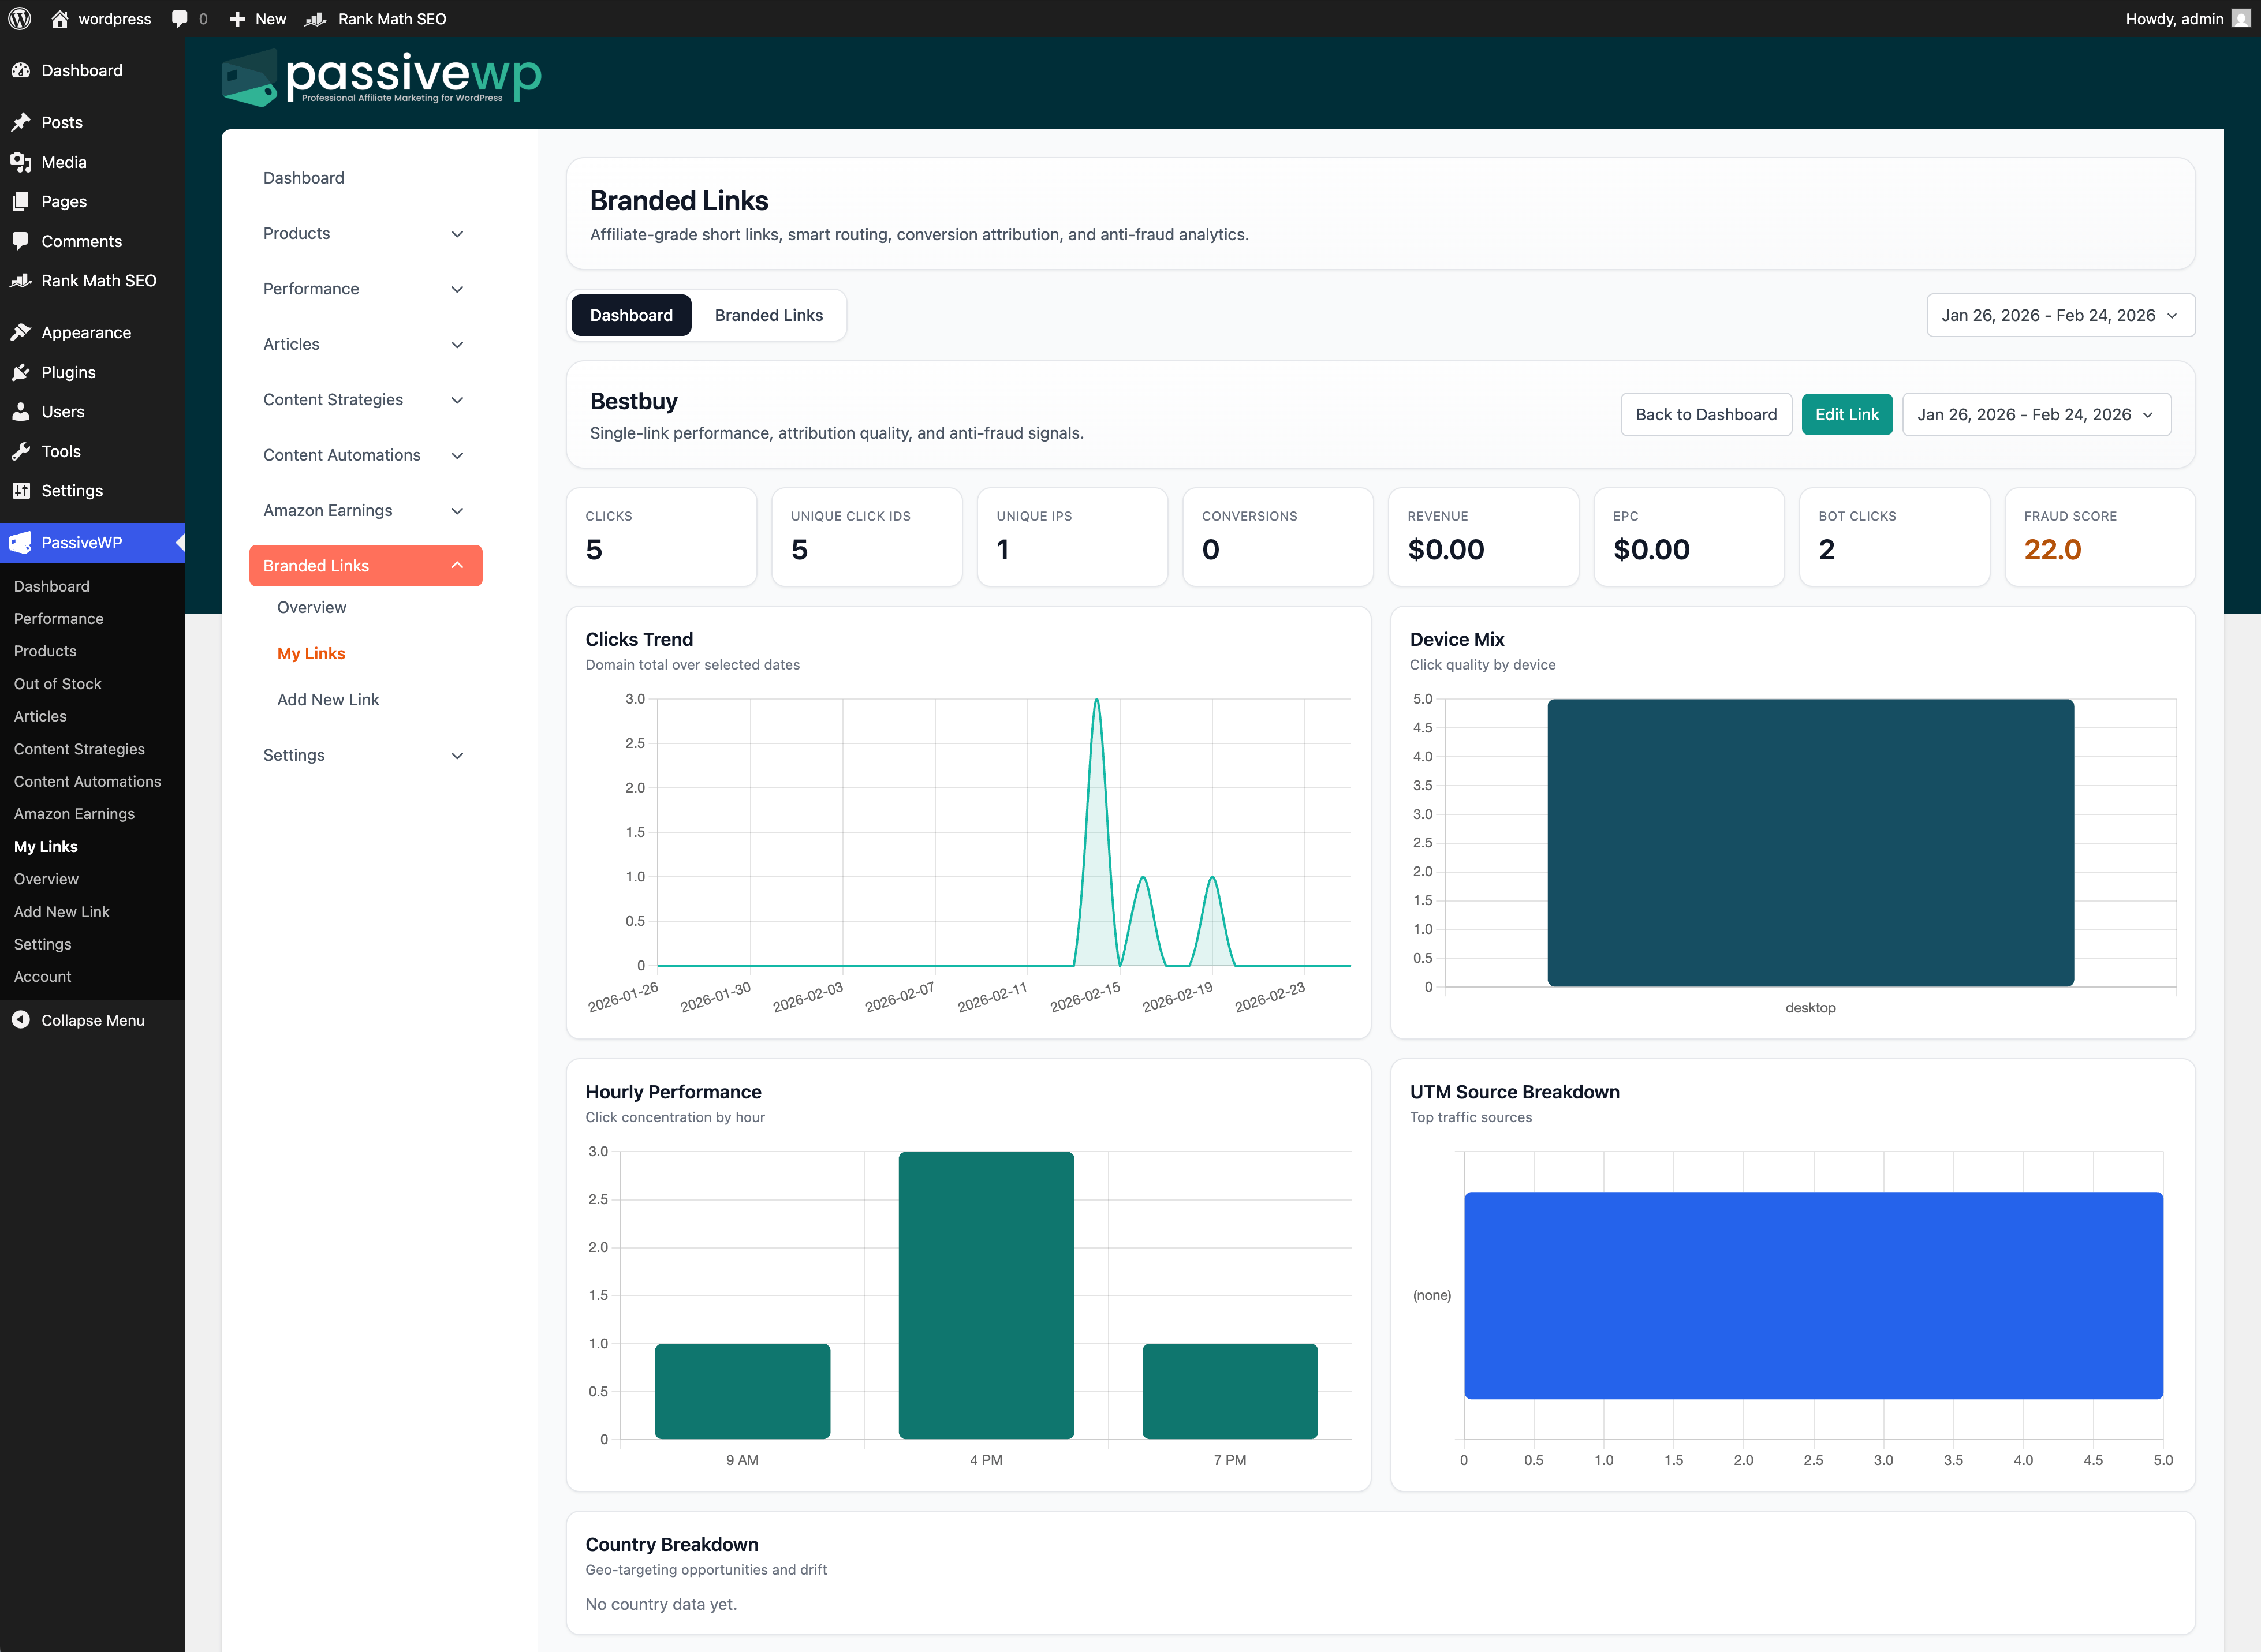Expand the Amazon Earnings submenu
The width and height of the screenshot is (2261, 1652).
click(x=457, y=510)
